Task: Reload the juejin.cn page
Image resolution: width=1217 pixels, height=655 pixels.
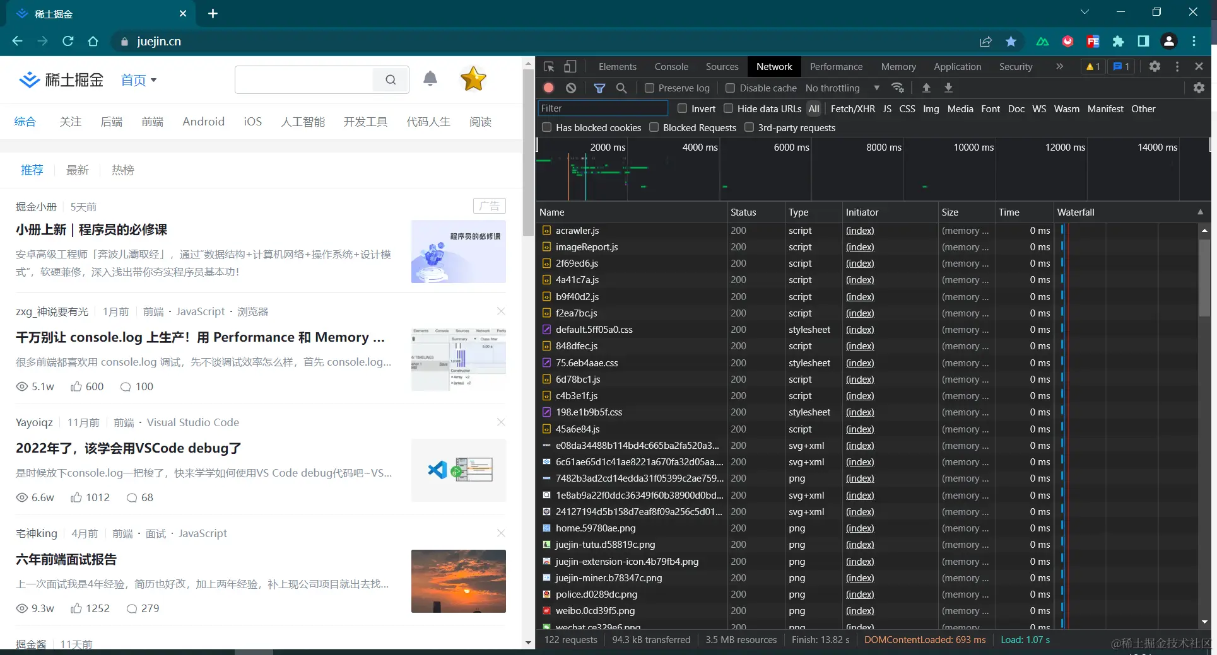Action: 68,41
